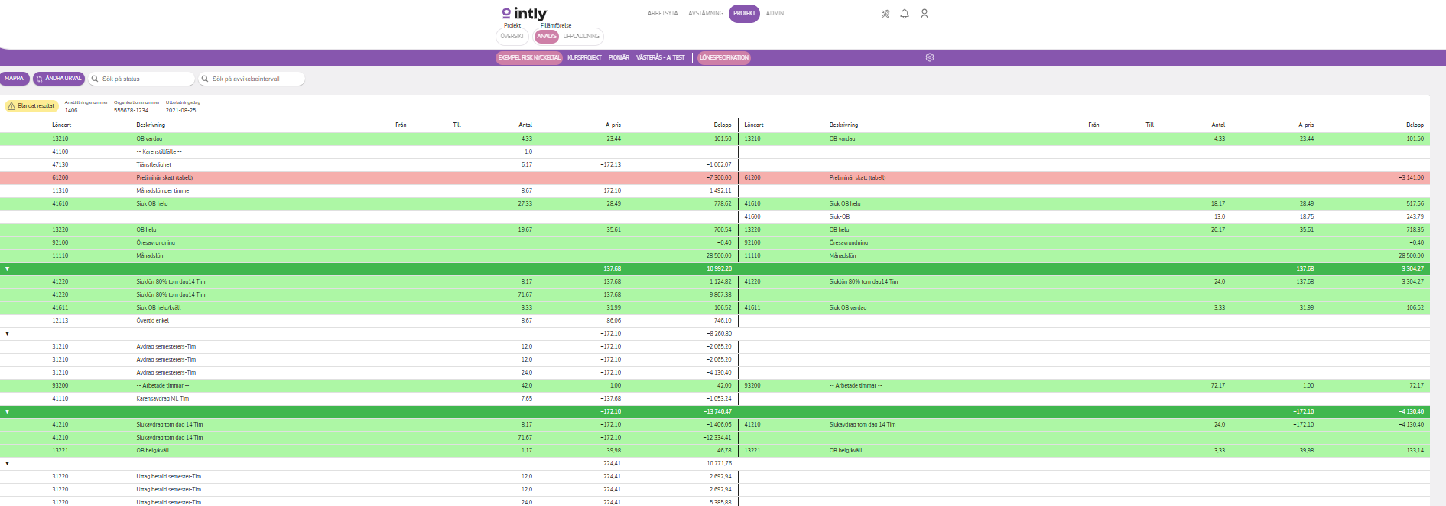Open the notifications bell
Viewport: 1446px width, 506px height.
tap(905, 14)
